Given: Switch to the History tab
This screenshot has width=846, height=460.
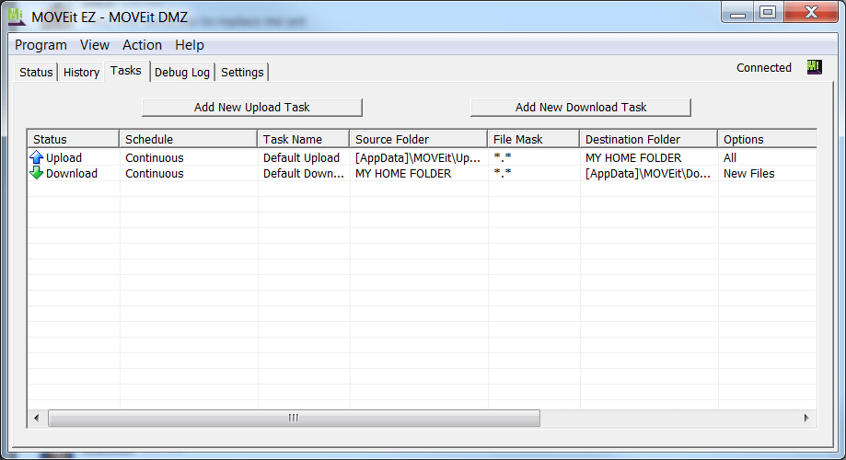Looking at the screenshot, I should (x=81, y=72).
